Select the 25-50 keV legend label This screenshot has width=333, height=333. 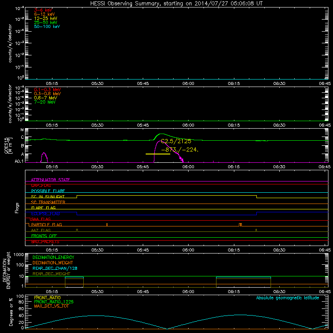click(x=45, y=22)
